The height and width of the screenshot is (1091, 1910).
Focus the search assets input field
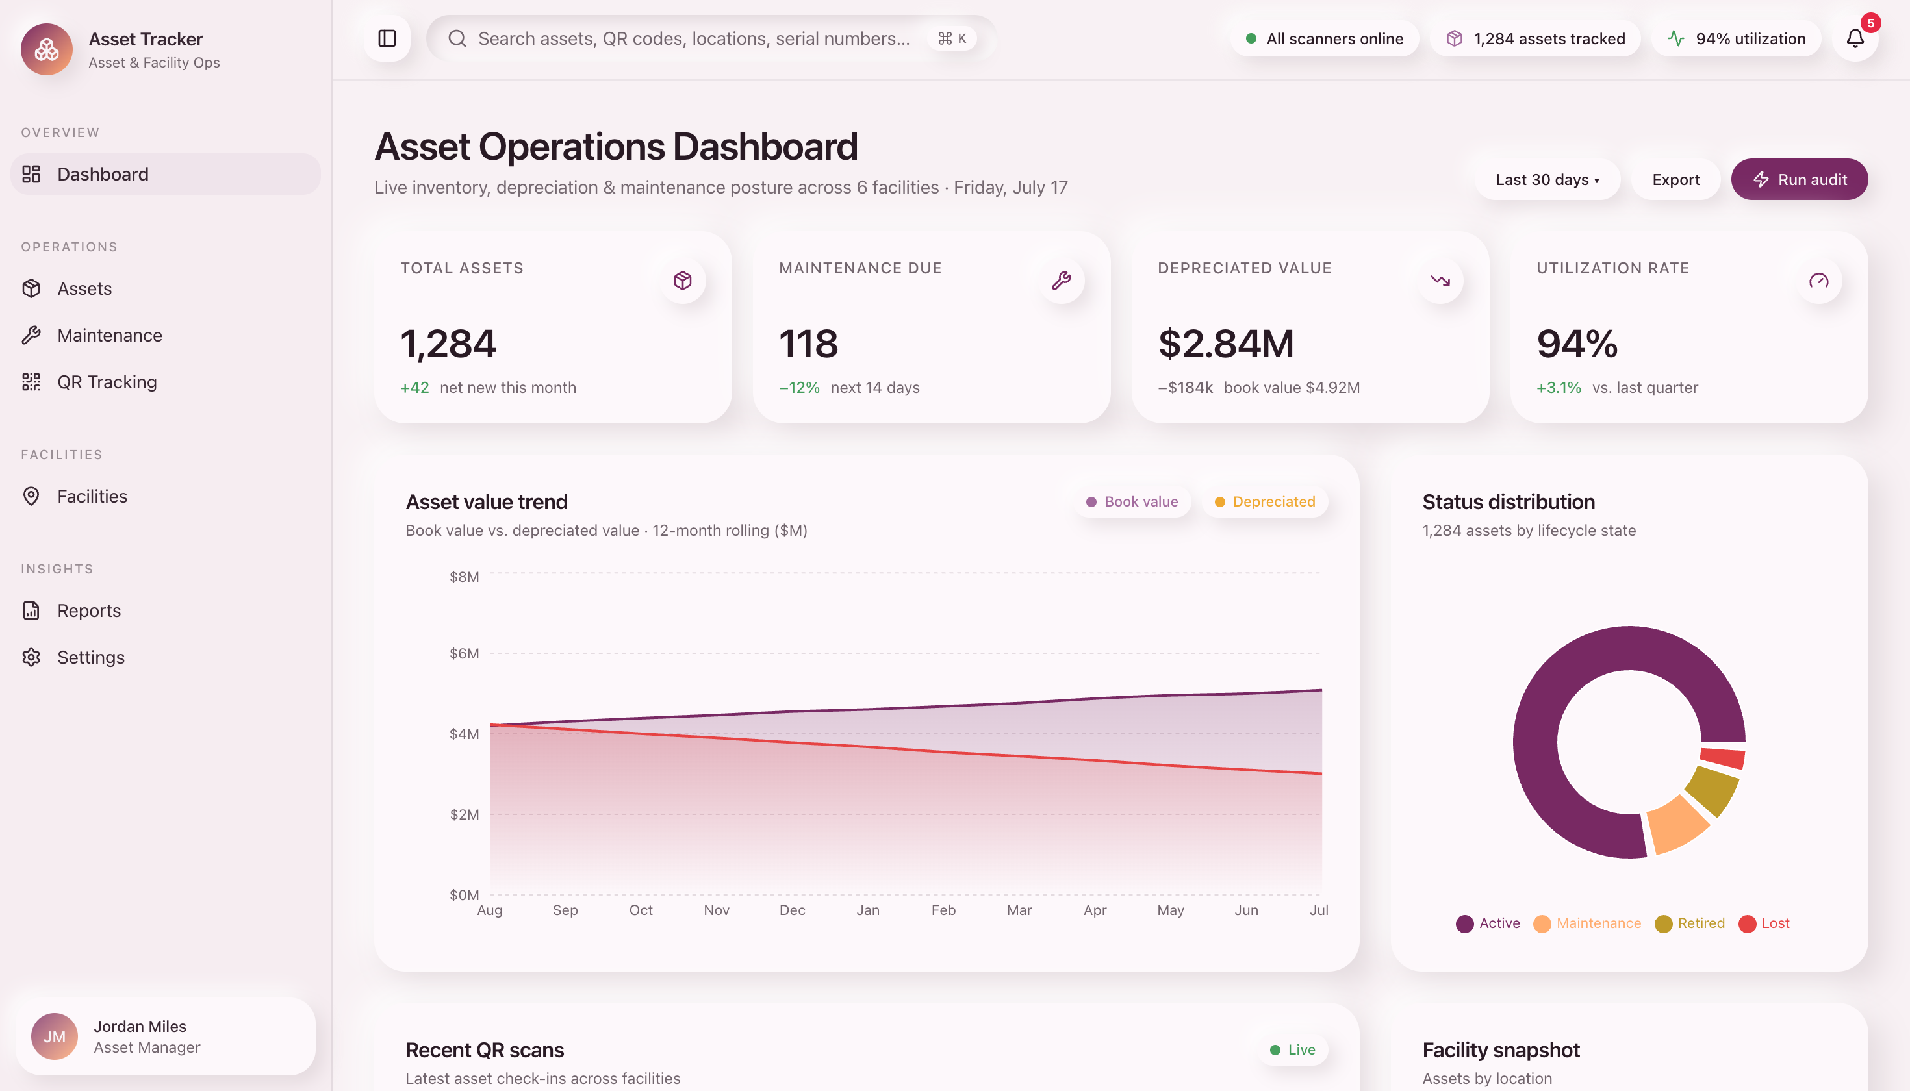(711, 38)
